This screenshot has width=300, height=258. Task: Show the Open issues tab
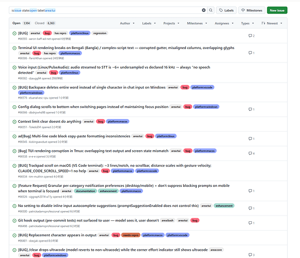(x=21, y=23)
